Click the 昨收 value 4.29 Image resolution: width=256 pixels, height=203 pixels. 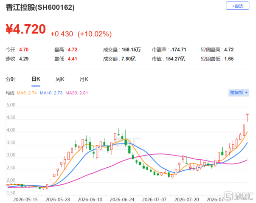[x=24, y=59]
